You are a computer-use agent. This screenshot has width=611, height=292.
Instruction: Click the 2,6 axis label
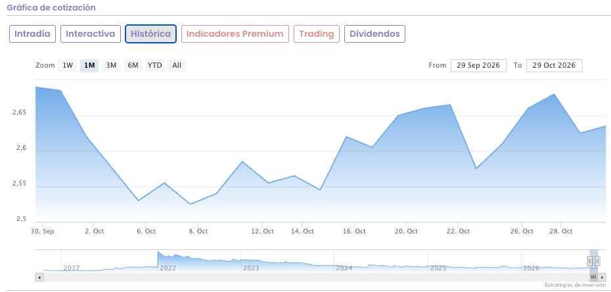pos(21,148)
